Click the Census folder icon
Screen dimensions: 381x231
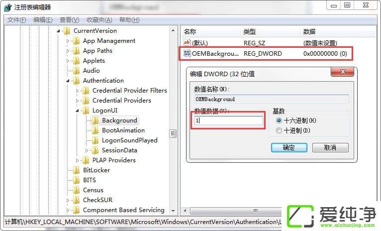coord(76,190)
